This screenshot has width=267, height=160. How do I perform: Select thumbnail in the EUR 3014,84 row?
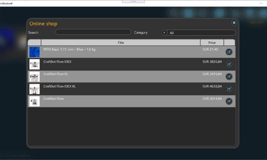pos(35,101)
